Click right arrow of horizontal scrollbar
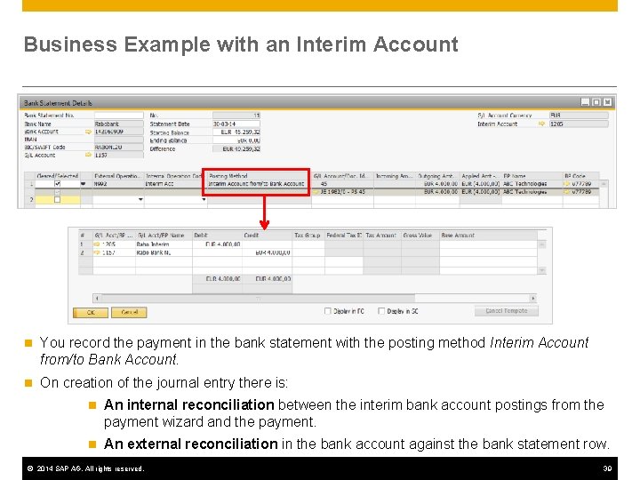This screenshot has width=640, height=480. coord(533,299)
